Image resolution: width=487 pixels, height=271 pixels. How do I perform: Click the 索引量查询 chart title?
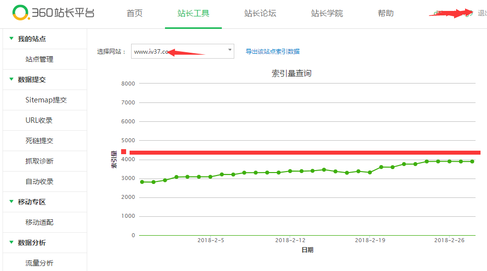(292, 74)
